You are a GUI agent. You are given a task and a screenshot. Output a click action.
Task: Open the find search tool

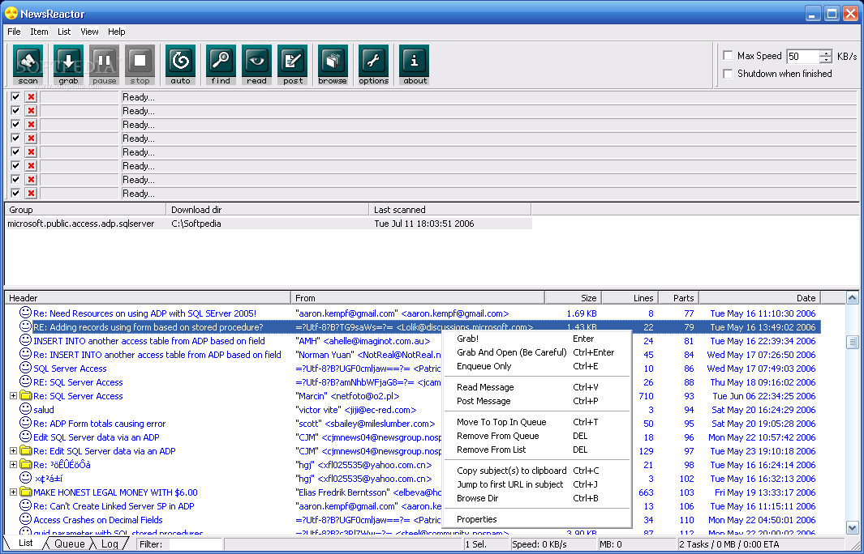221,65
